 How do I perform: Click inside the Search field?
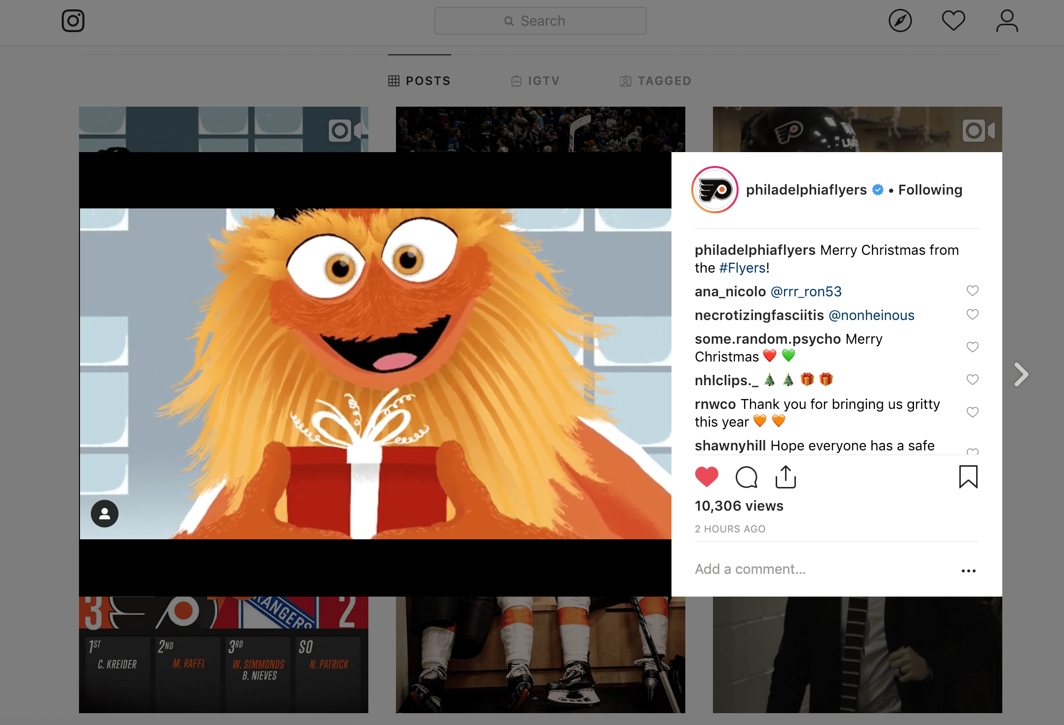coord(540,21)
